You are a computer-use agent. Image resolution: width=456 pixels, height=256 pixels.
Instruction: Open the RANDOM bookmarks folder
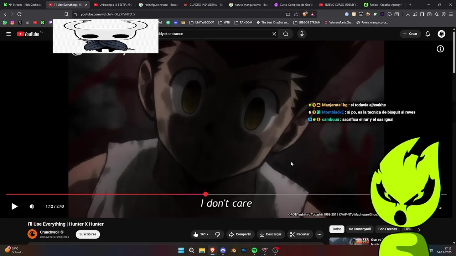point(243,22)
